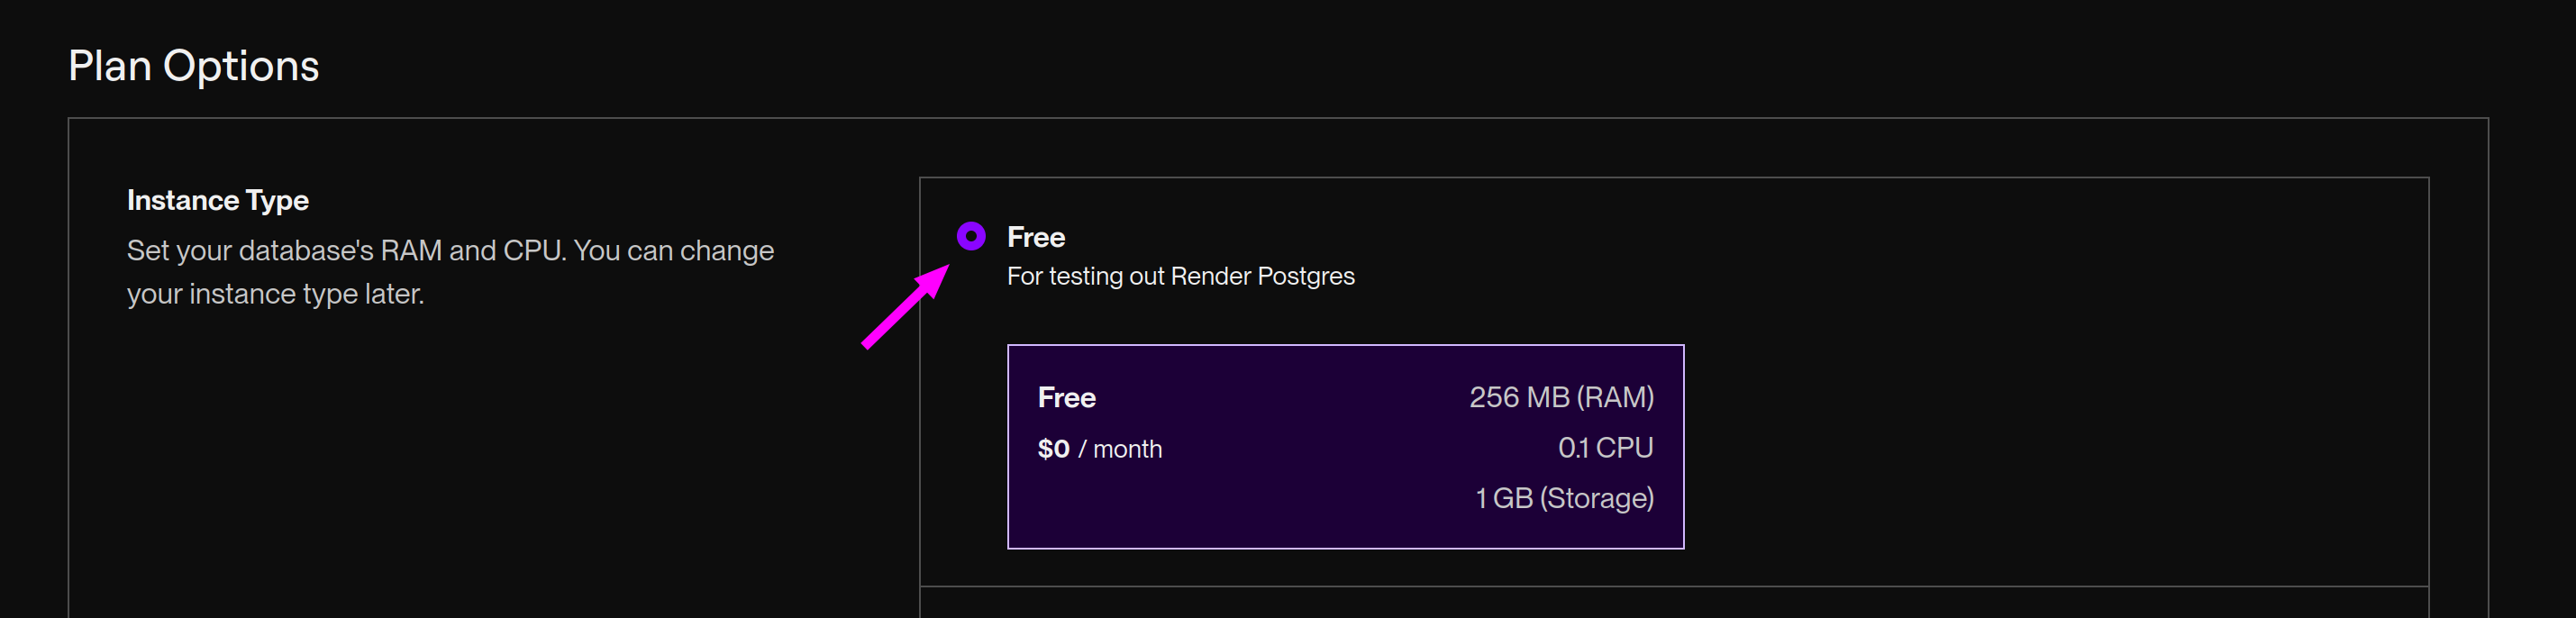Viewport: 2576px width, 618px height.
Task: Click the word 'month' in the price
Action: pyautogui.click(x=1128, y=449)
